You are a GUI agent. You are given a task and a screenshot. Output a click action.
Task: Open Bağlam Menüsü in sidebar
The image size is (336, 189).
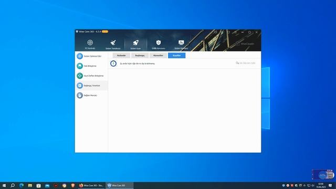[x=91, y=96]
